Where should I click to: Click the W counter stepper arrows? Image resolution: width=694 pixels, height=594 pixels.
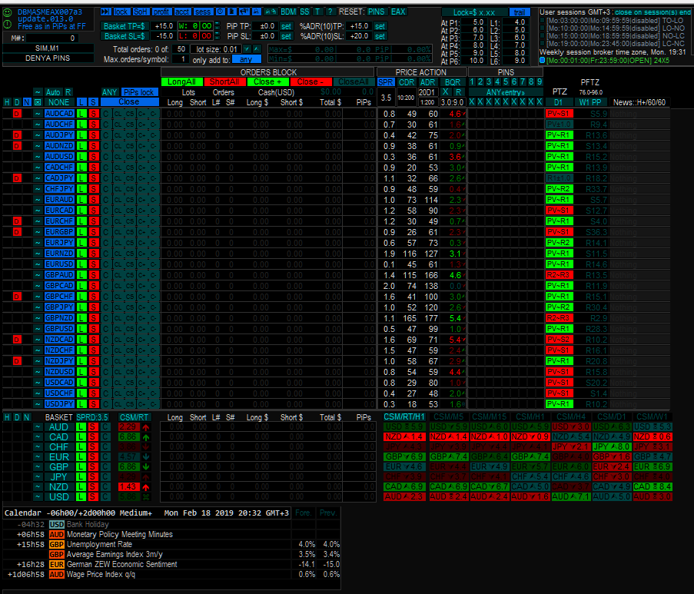pos(217,26)
